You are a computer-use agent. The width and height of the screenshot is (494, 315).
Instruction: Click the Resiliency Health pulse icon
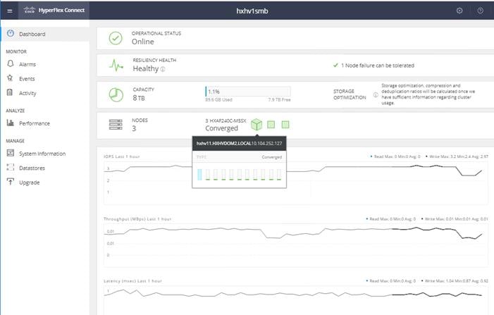tap(116, 66)
